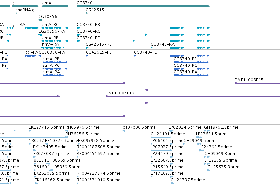
Task: Click the LP24390.5prime EST label
Action: tap(216, 147)
